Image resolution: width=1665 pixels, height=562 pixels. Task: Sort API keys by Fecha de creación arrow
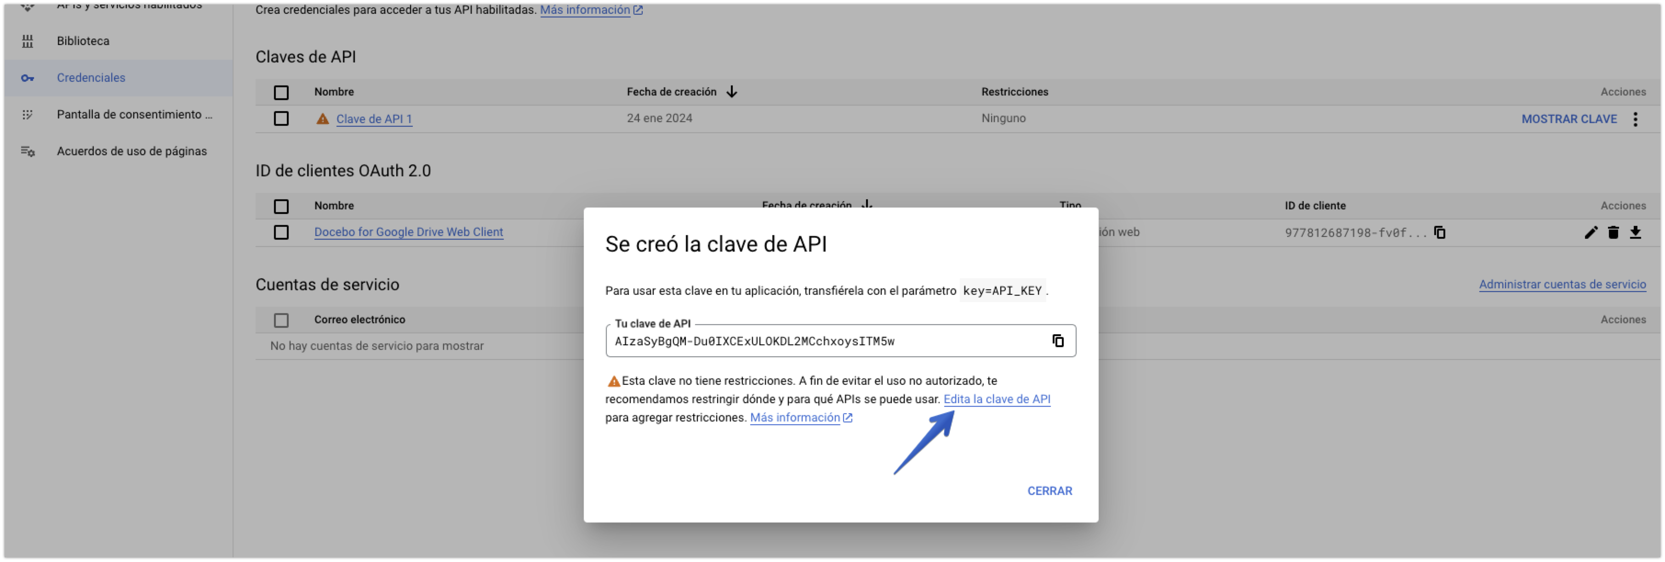(731, 92)
